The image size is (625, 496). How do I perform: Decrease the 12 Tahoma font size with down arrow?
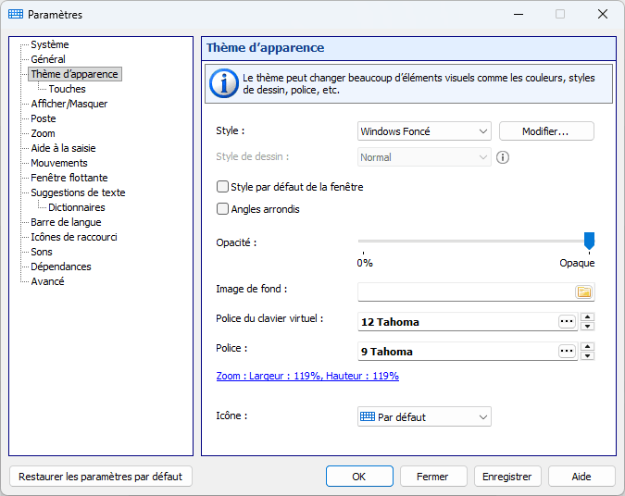click(588, 327)
